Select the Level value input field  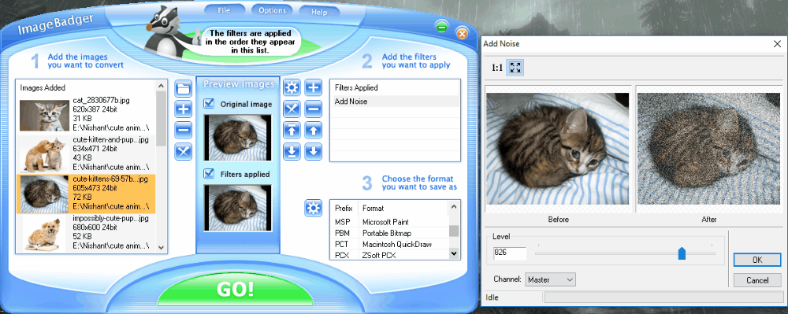click(x=510, y=253)
